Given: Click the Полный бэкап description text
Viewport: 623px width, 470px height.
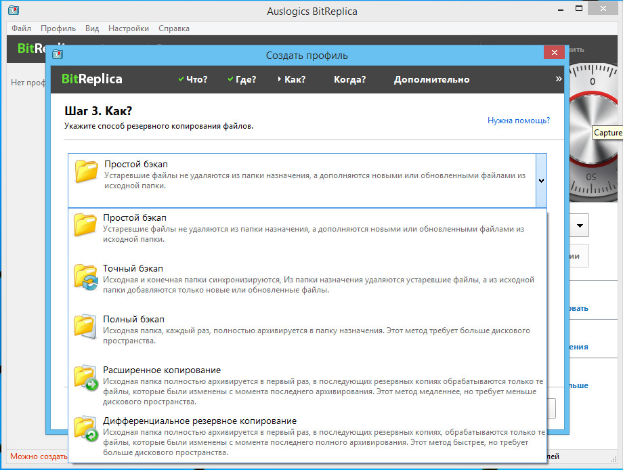Looking at the screenshot, I should pos(316,336).
